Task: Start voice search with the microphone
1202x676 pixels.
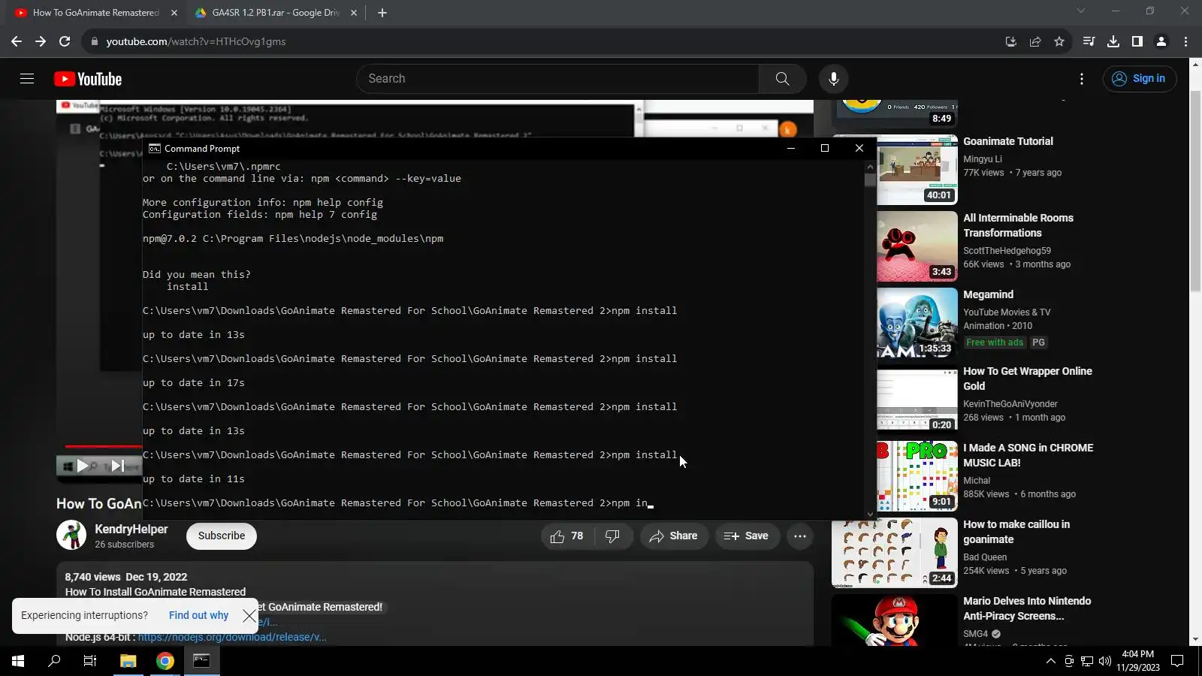Action: tap(833, 79)
